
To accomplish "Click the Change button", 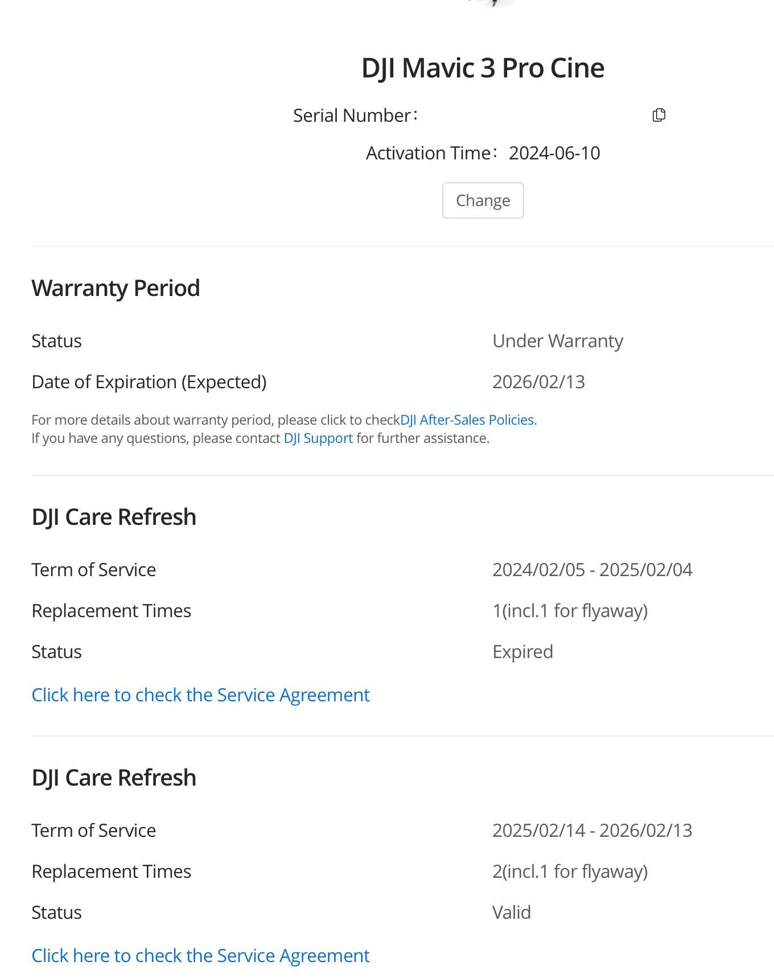I will point(483,200).
